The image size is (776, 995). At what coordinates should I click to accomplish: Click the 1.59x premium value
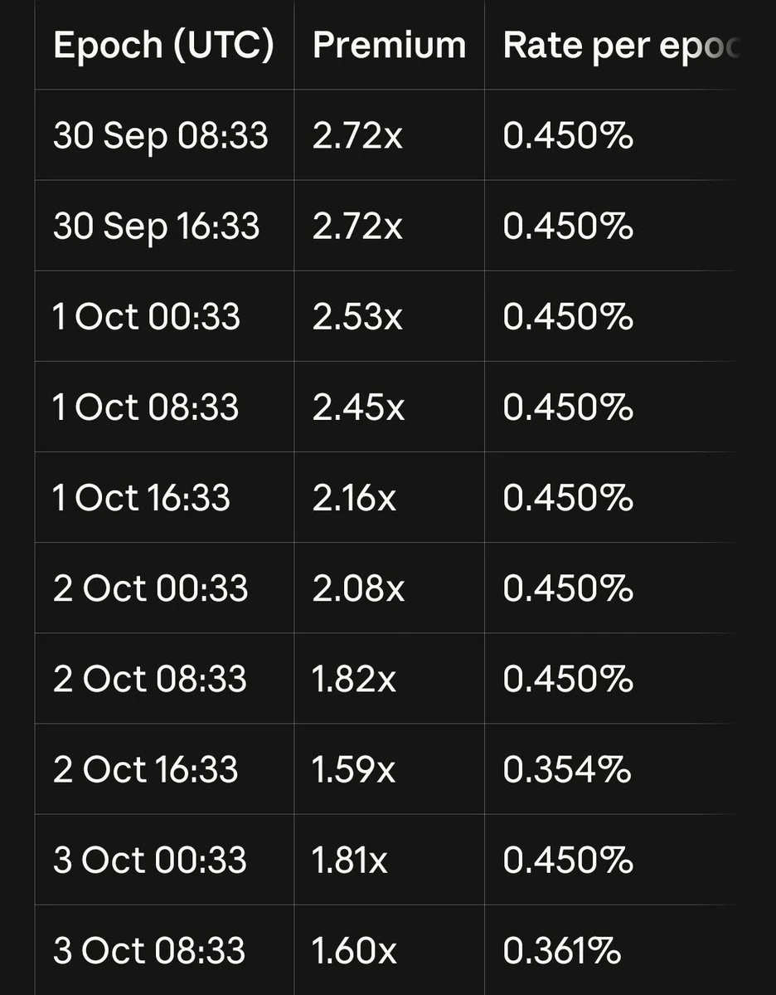coord(354,770)
